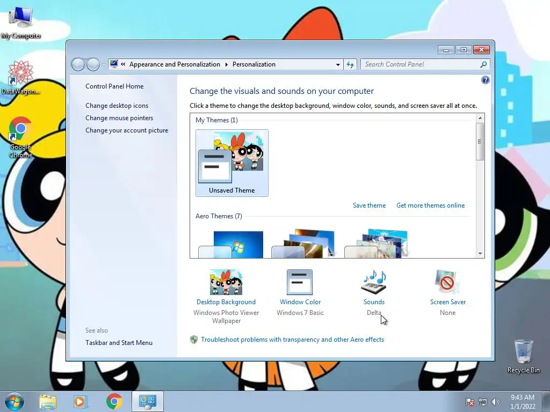Click the search magnifier icon
This screenshot has height=412, width=550.
coord(483,64)
